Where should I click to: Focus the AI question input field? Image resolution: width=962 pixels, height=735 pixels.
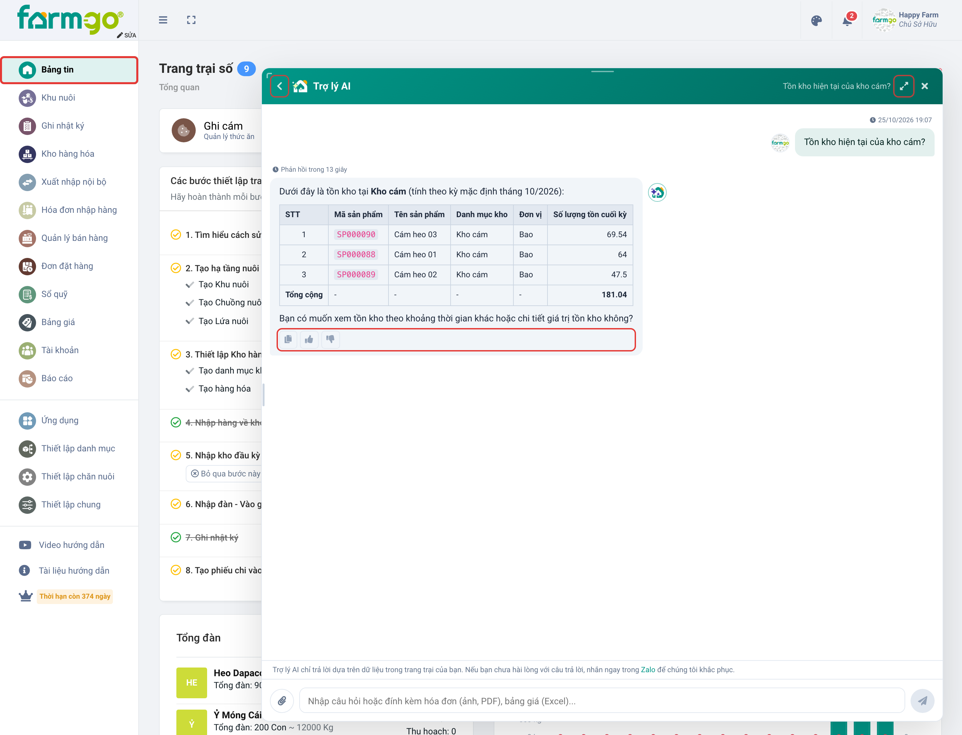tap(602, 701)
